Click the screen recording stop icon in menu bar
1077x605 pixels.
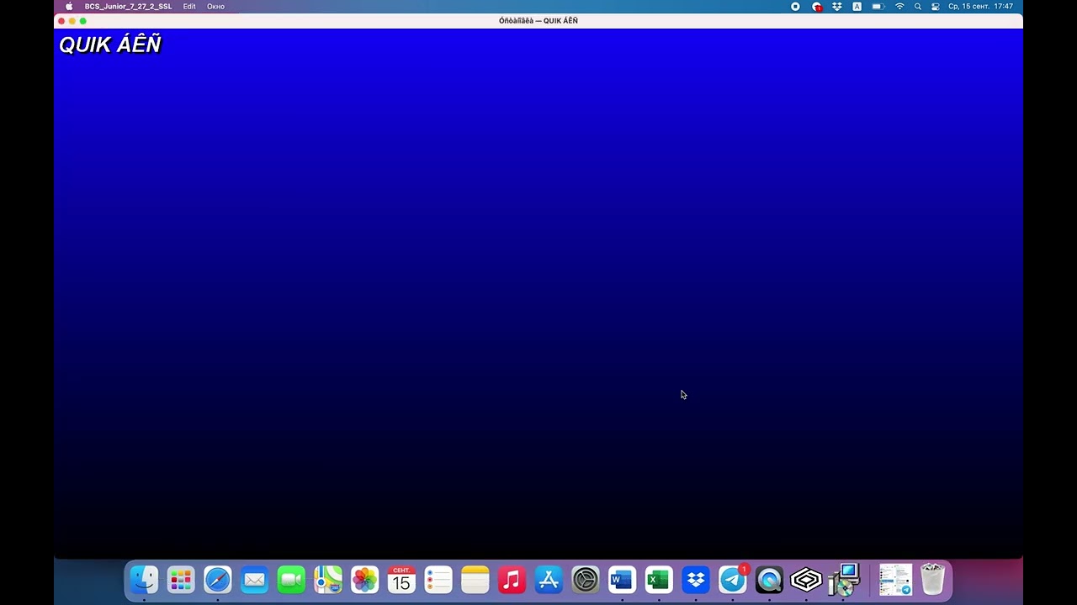click(x=795, y=6)
